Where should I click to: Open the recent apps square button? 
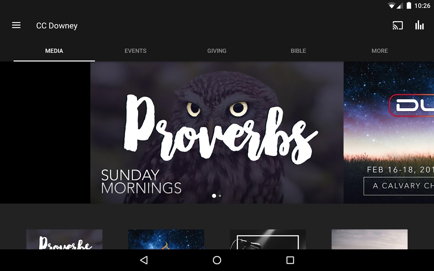click(290, 260)
